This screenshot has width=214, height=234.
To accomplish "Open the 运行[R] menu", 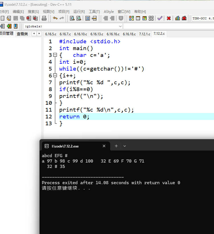I will coord(79,12).
